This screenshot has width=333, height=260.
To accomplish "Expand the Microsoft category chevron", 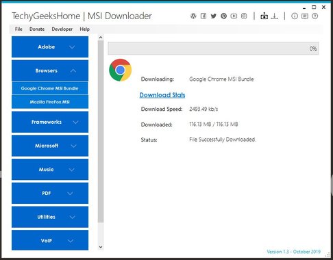I will pos(73,146).
